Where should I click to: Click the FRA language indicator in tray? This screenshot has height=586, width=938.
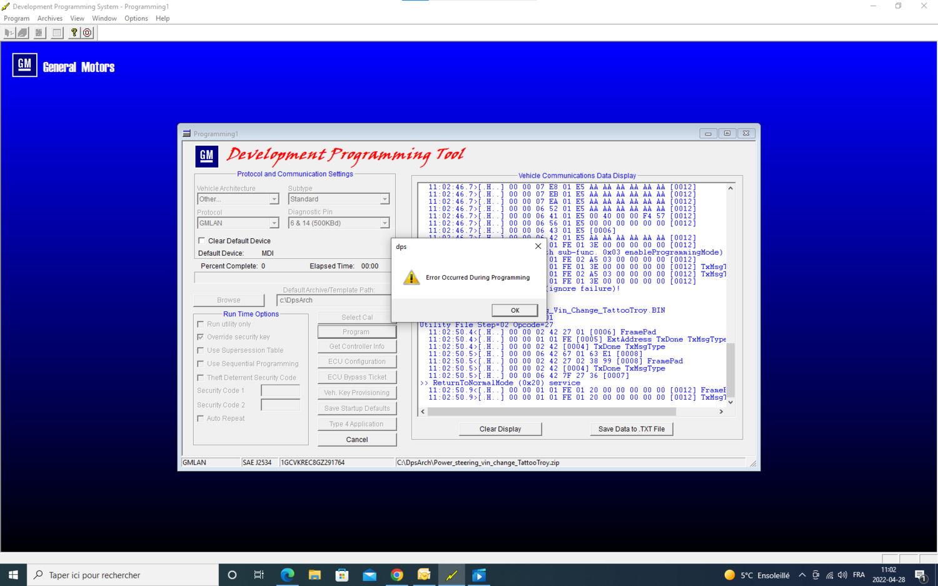click(859, 575)
